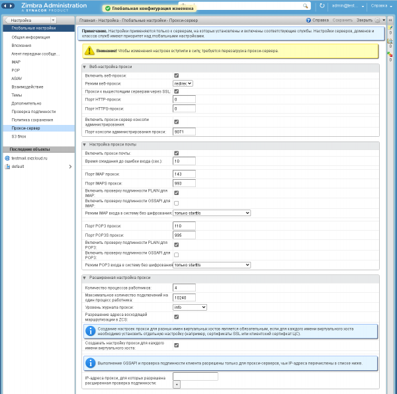Screen dimensions: 397x394
Task: Collapse the 'Настройка прокси почты' section
Action: pos(85,144)
